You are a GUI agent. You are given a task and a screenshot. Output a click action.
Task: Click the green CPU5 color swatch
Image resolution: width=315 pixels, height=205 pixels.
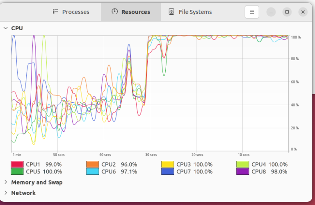[17, 171]
